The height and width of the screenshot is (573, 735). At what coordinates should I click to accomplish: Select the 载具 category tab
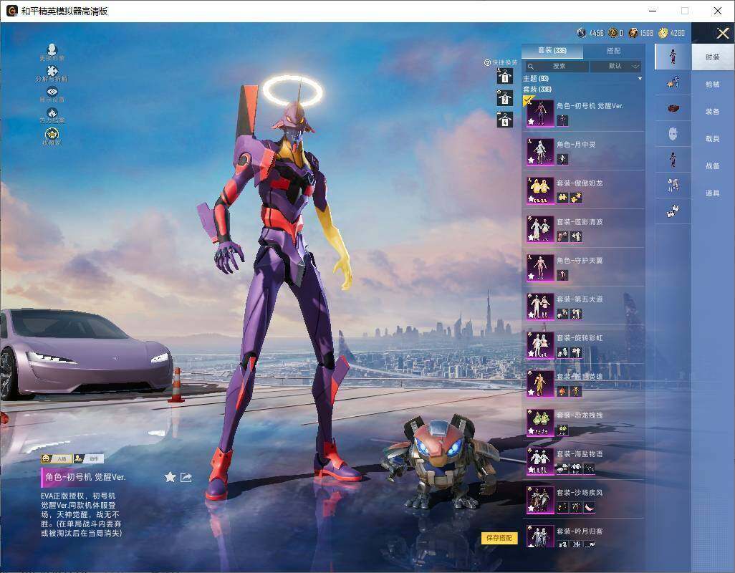[x=713, y=139]
